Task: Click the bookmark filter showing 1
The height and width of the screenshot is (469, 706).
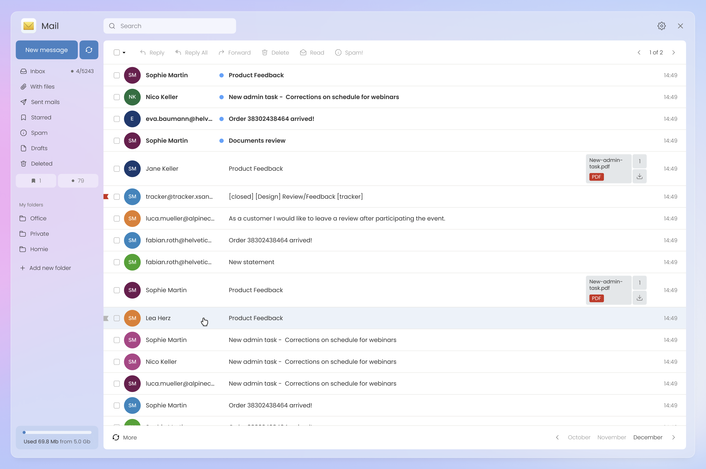Action: (x=36, y=181)
